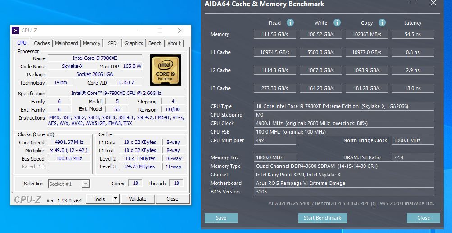Open the Bench tab in CPU-Z
The width and height of the screenshot is (452, 233).
155,43
